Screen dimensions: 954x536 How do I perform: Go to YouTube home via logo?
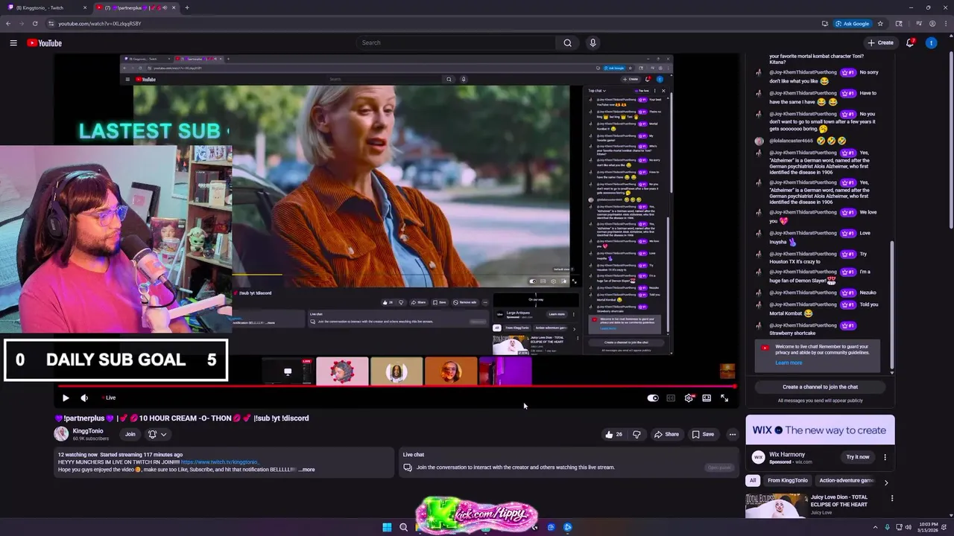click(x=45, y=43)
